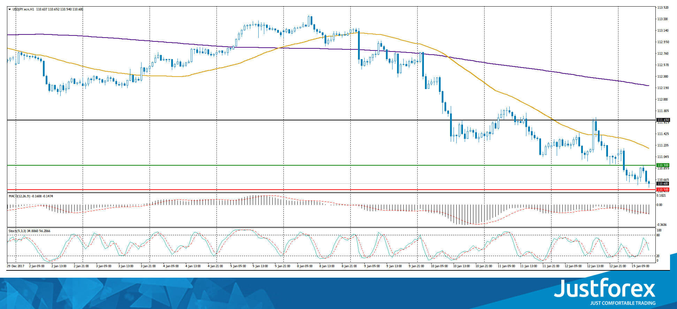Click the 3 Jan 13:00 time label
This screenshot has width=677, height=309.
click(126, 266)
